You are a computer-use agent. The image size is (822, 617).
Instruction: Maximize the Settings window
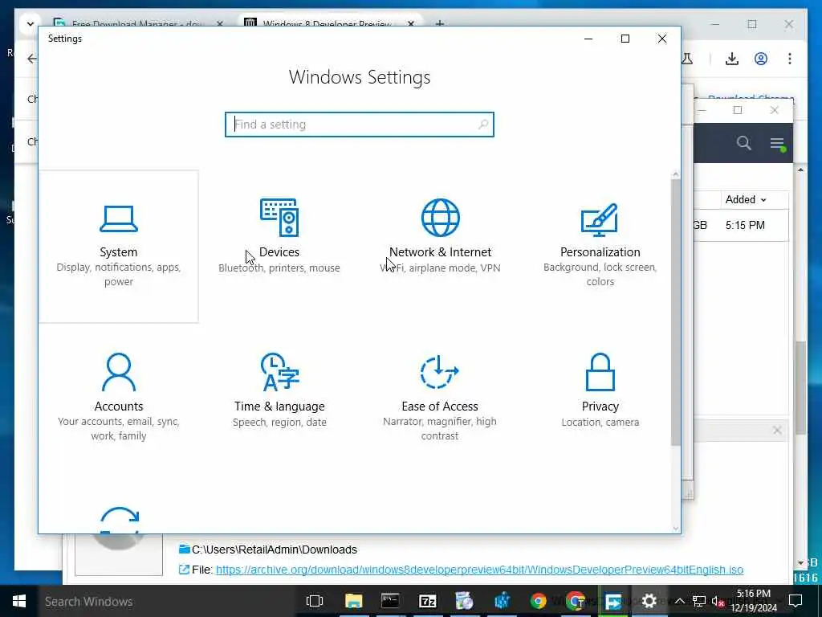click(x=625, y=39)
